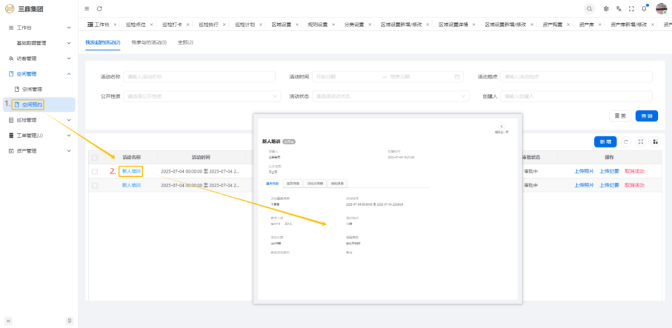Expand the 资产管理 sidebar menu
Screen dimensions: 672x328
coord(39,151)
